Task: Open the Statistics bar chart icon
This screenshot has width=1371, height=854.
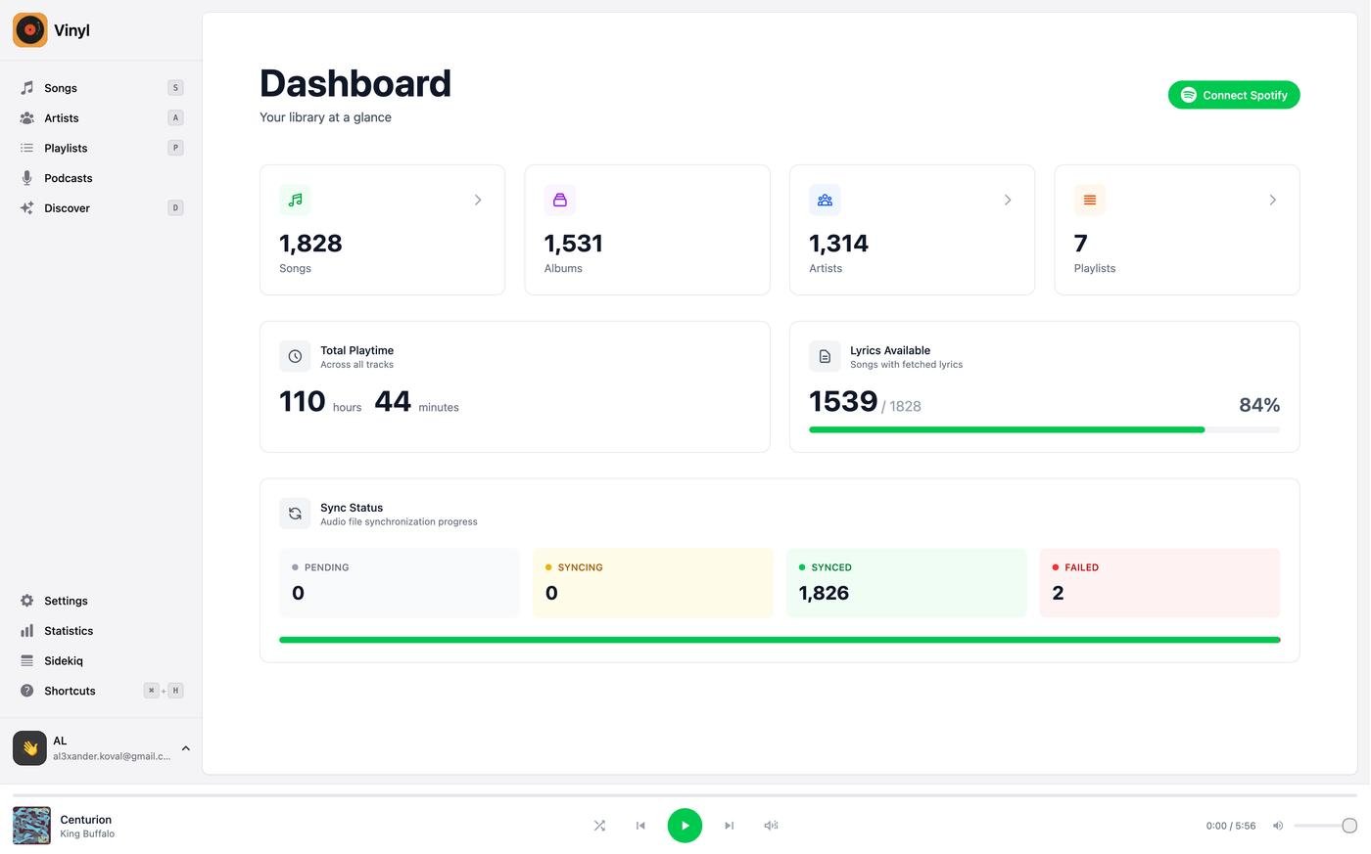Action: coord(27,631)
